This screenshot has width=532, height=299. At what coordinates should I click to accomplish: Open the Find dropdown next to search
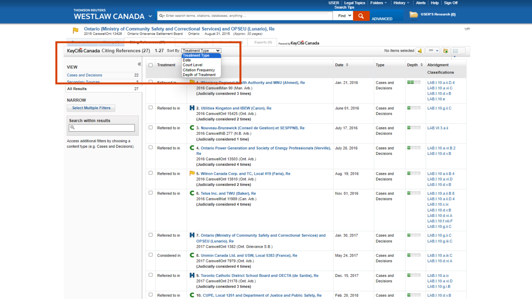[x=344, y=15]
